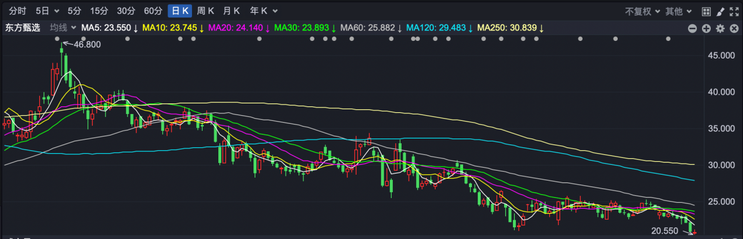Image resolution: width=743 pixels, height=239 pixels.
Task: Open the multi-chart grid layout icon
Action: click(x=706, y=11)
